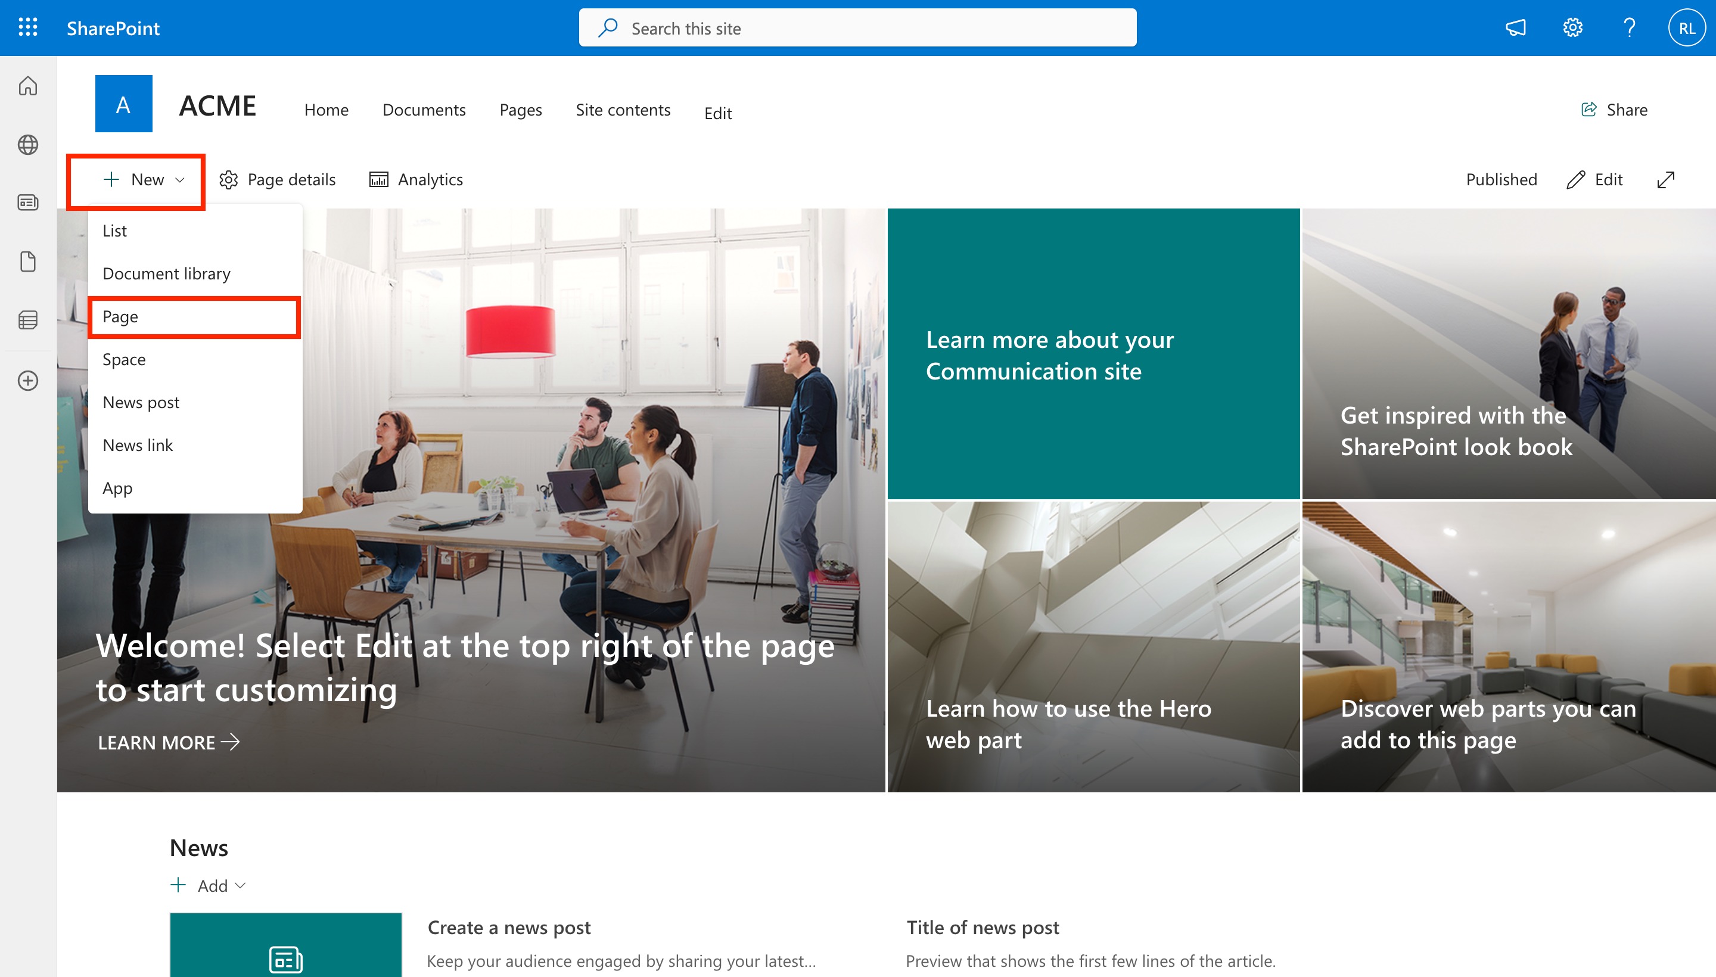Click the LEARN MORE link
The width and height of the screenshot is (1716, 977).
[169, 742]
